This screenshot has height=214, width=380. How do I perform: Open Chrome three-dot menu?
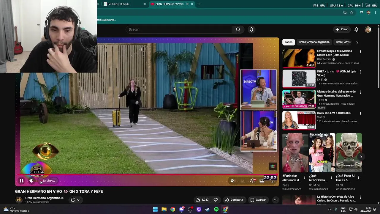click(x=376, y=12)
